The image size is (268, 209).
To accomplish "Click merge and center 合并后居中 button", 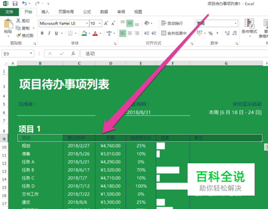I will 174,33.
